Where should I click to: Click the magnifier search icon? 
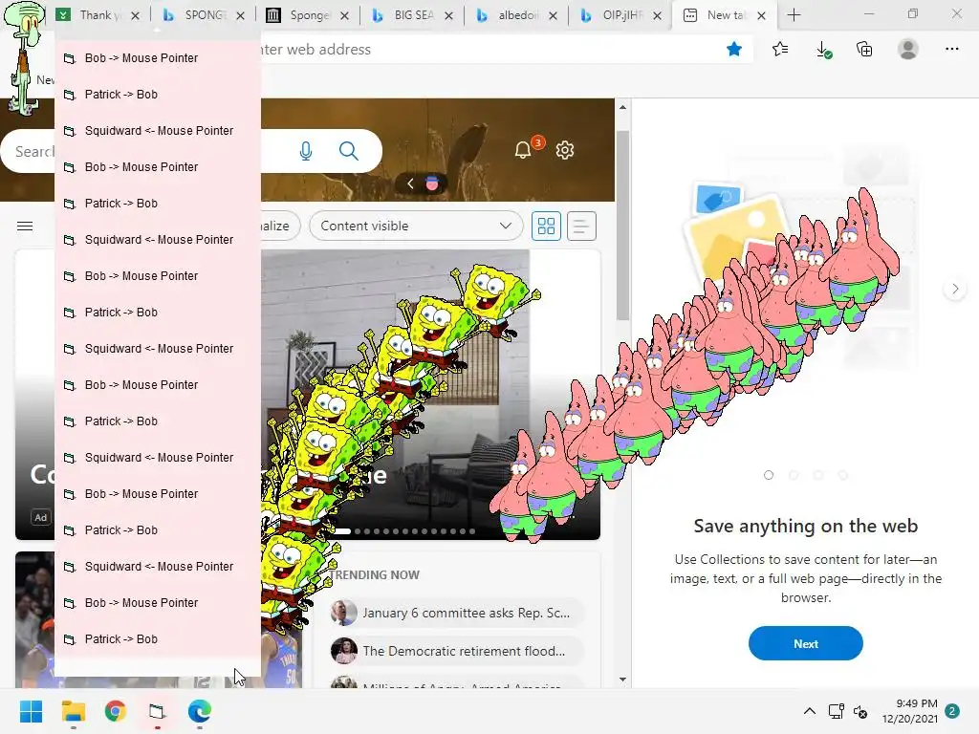tap(348, 151)
